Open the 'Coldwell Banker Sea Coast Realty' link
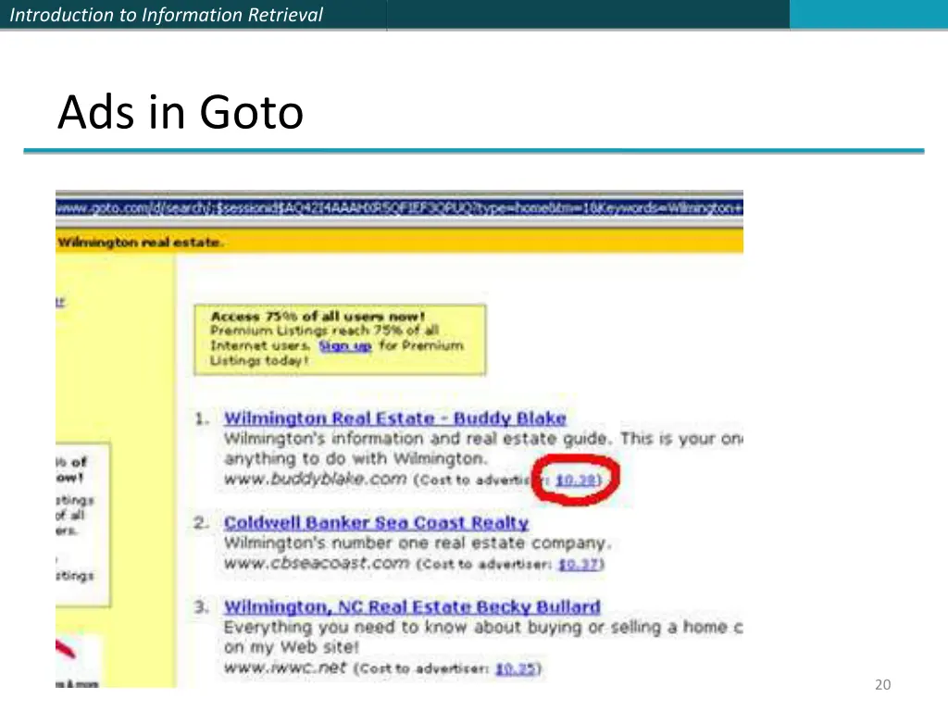948x711 pixels. coord(376,522)
